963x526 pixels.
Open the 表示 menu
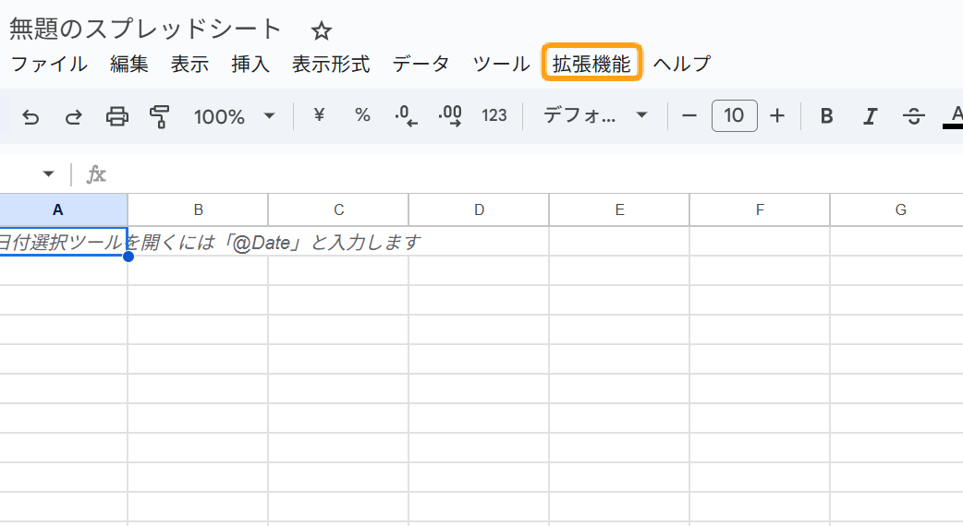(x=189, y=64)
